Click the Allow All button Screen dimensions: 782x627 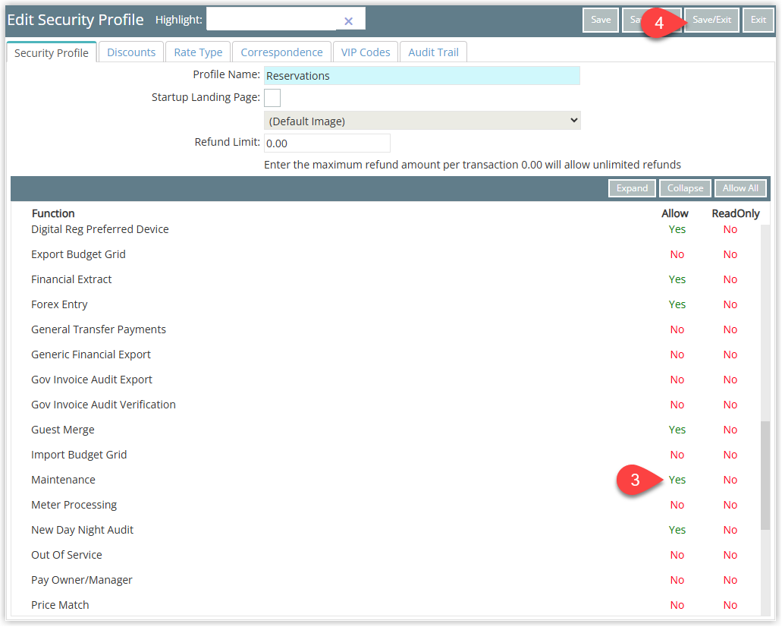pyautogui.click(x=740, y=188)
